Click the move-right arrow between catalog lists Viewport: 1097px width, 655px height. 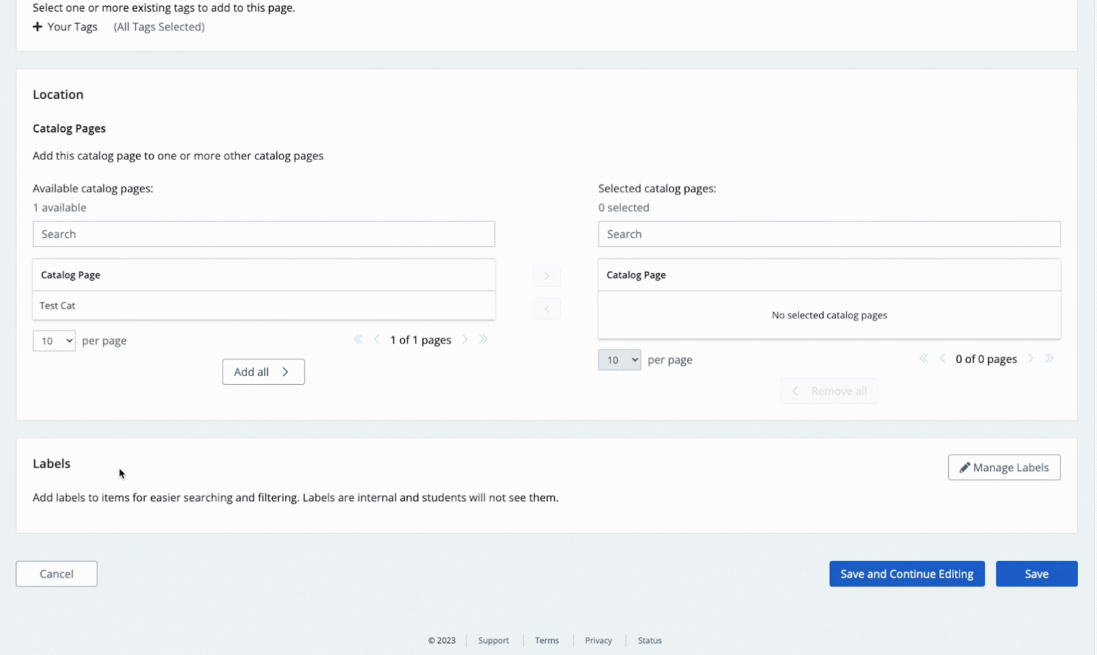point(546,276)
